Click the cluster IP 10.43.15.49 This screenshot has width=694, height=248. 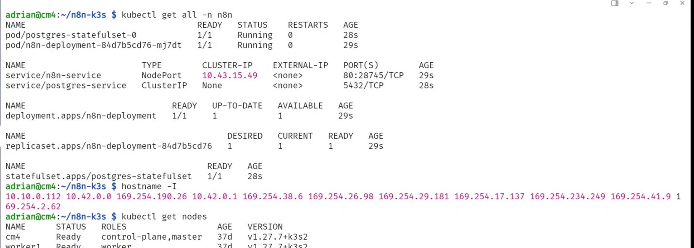tap(230, 76)
